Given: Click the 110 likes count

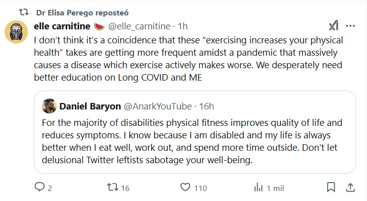Looking at the screenshot, I should 200,188.
